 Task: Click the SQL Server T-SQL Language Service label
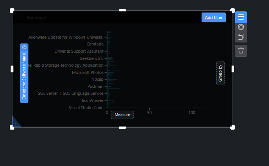click(x=70, y=93)
